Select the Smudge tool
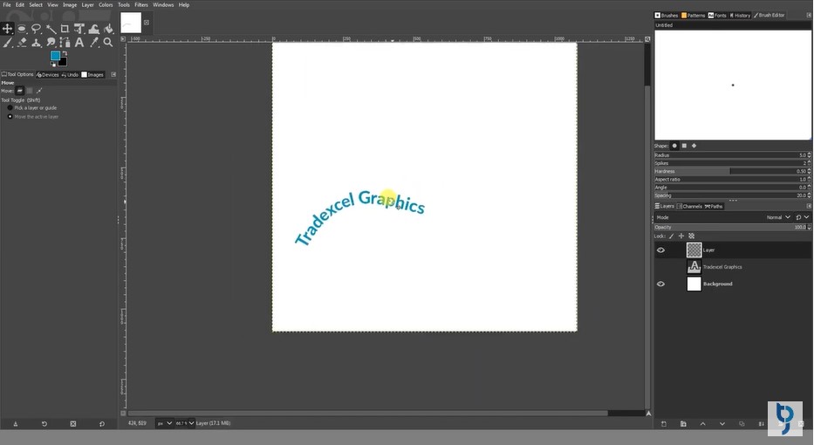Viewport: 814px width, 445px height. [51, 43]
